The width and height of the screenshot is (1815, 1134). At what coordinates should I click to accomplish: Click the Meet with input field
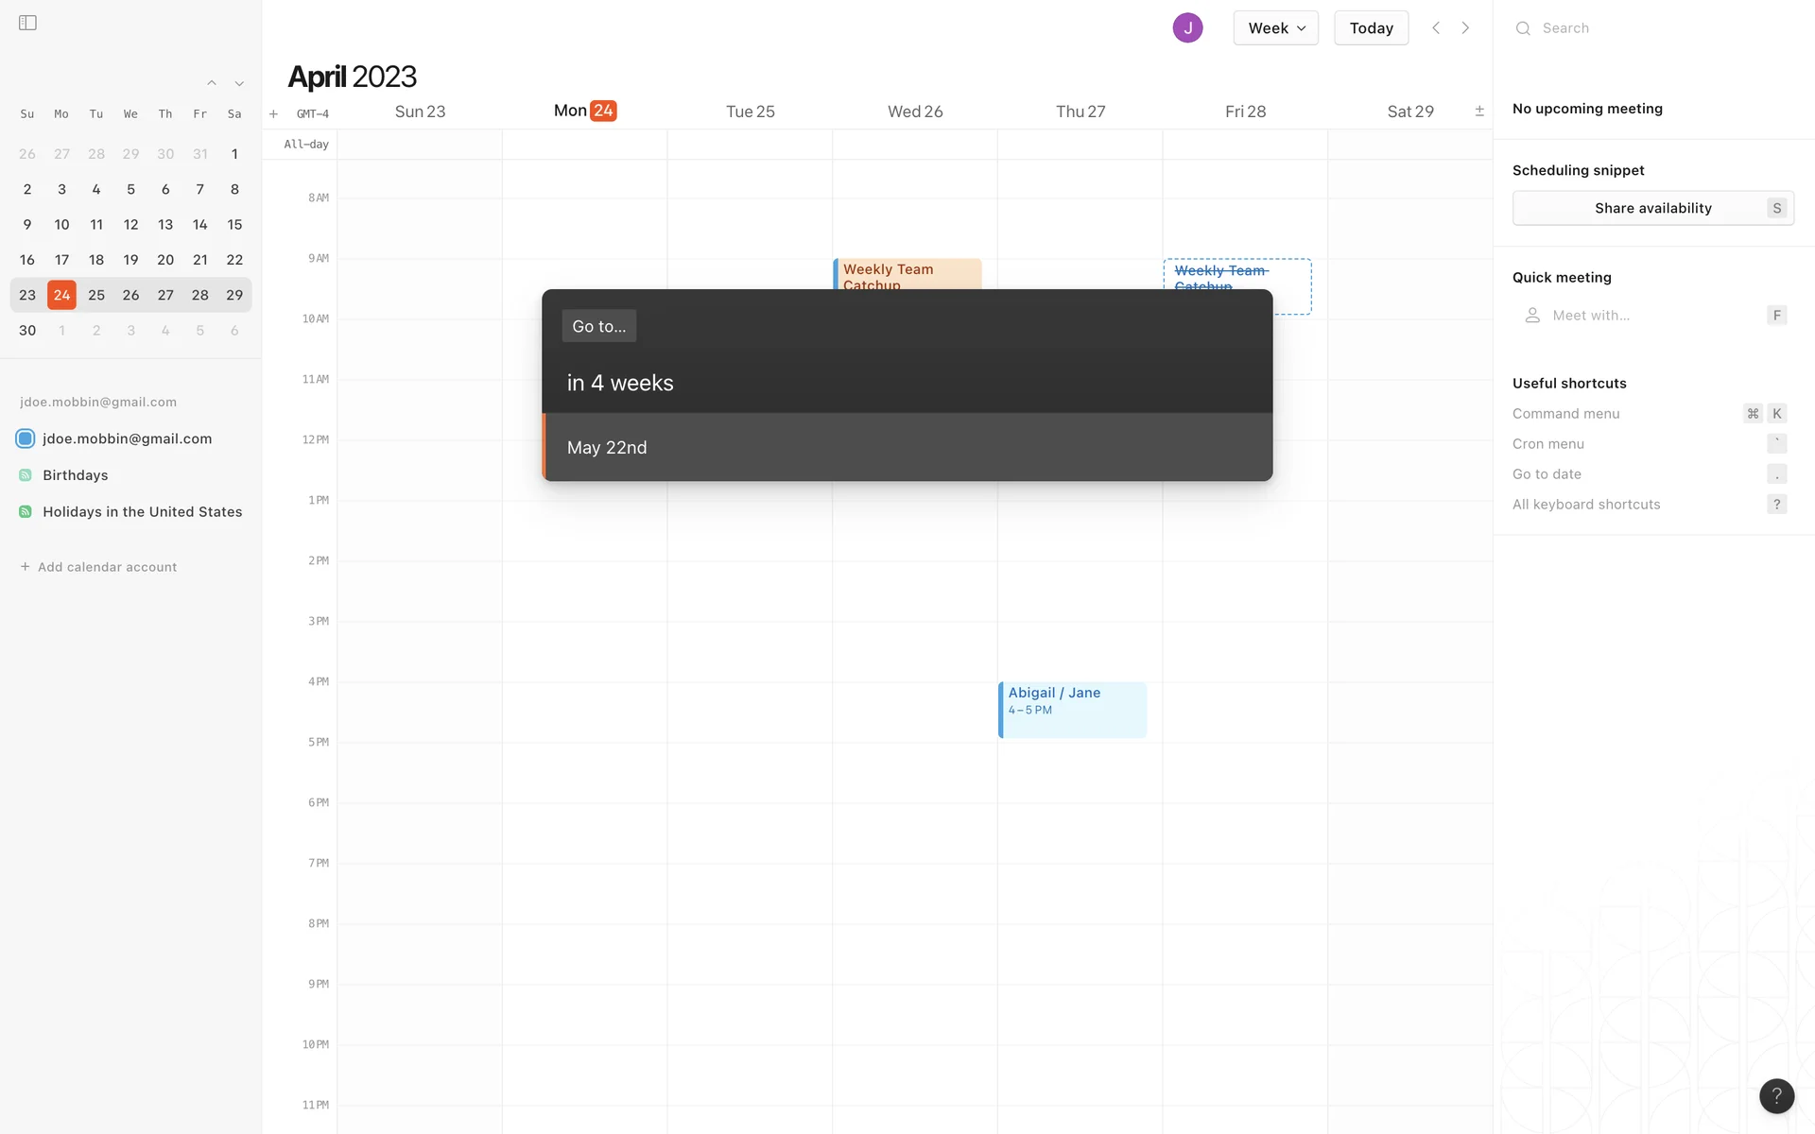coord(1645,316)
